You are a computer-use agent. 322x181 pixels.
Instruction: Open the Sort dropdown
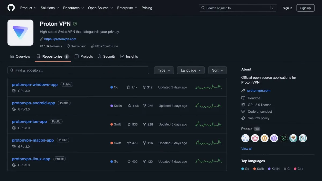(x=218, y=70)
